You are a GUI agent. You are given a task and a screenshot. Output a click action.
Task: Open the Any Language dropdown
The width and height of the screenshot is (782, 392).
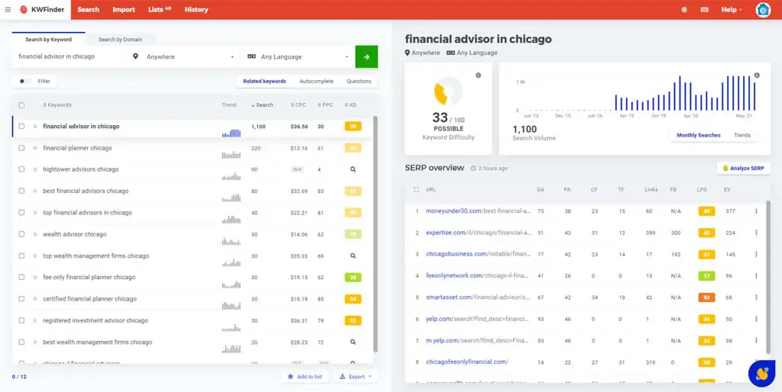coord(298,56)
